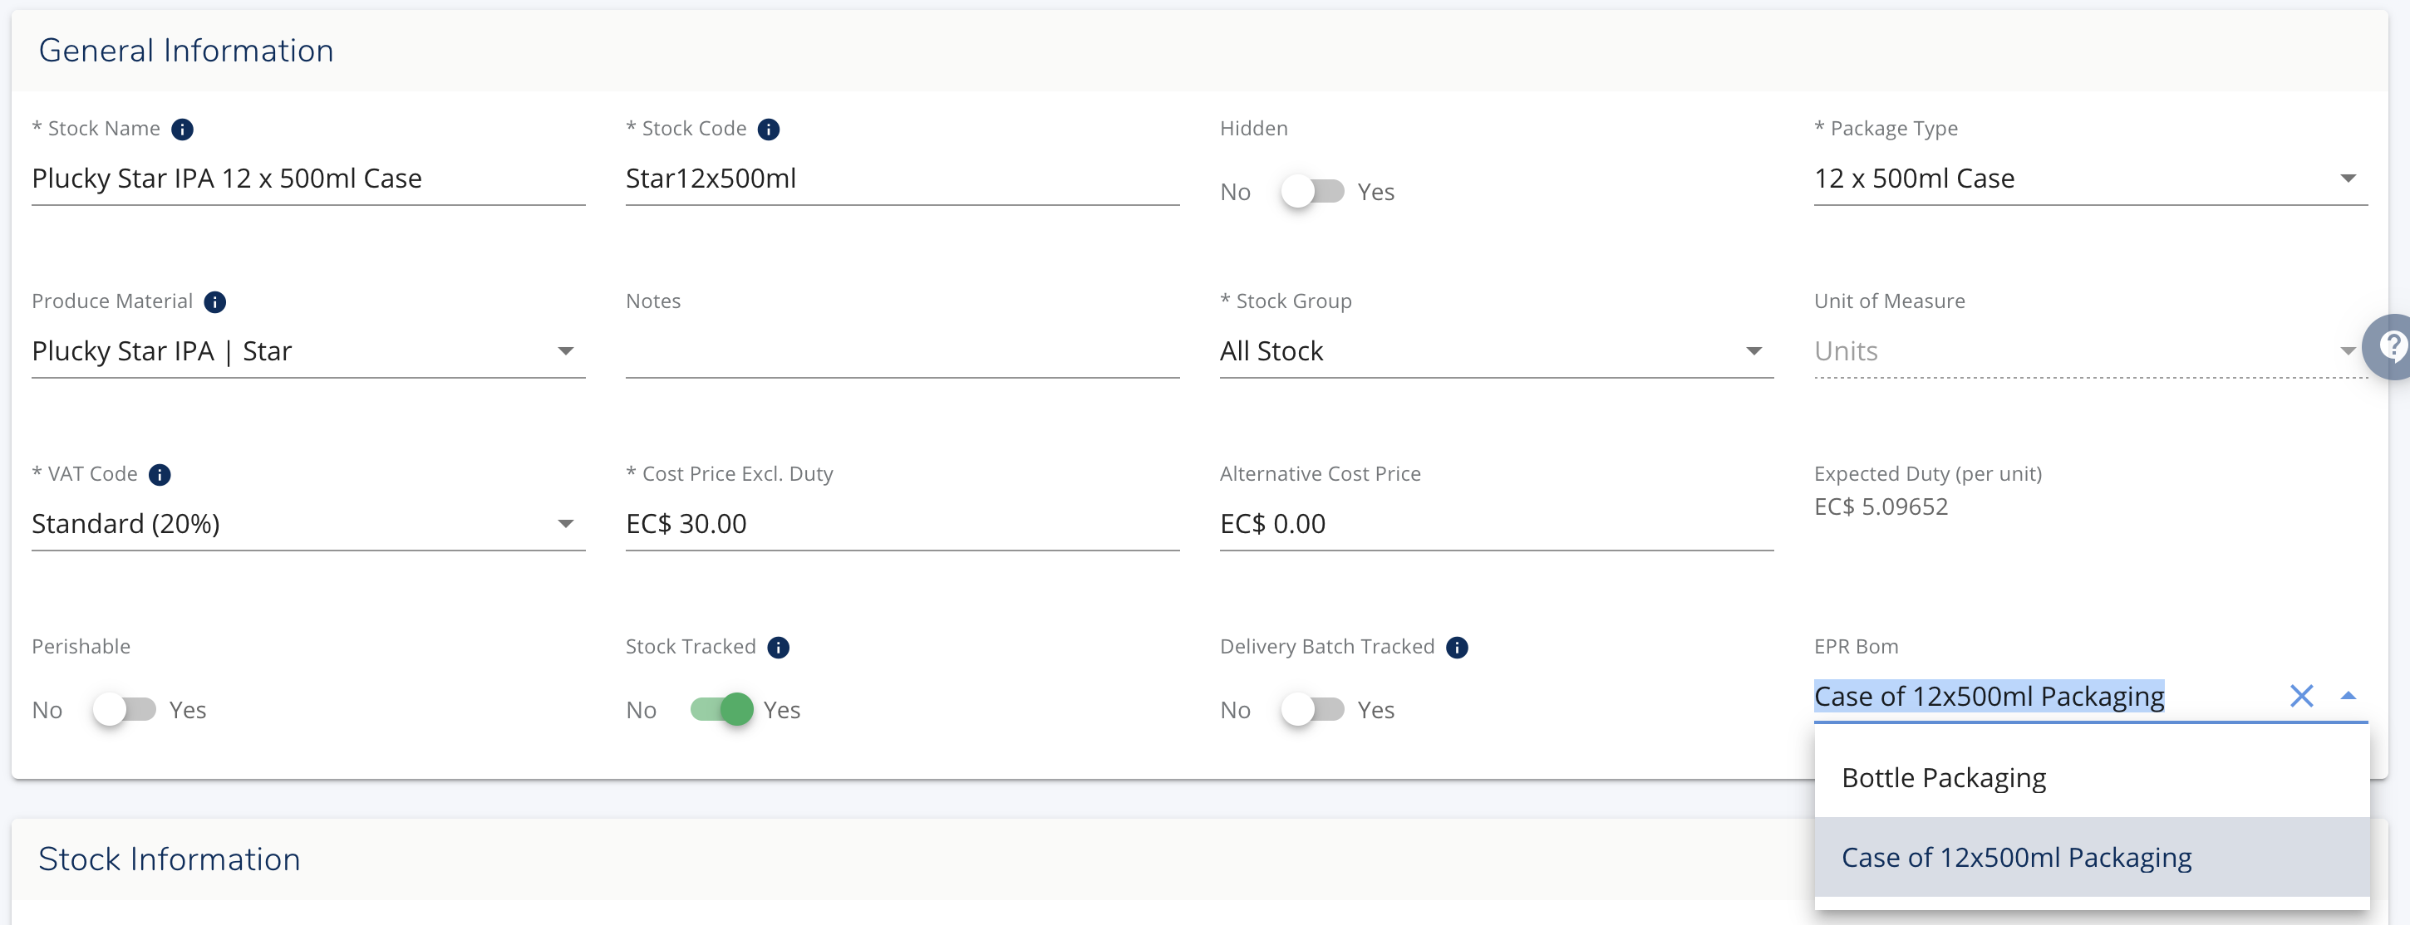Collapse the EPR Bom dropdown with its chevron
2410x925 pixels.
click(2350, 695)
